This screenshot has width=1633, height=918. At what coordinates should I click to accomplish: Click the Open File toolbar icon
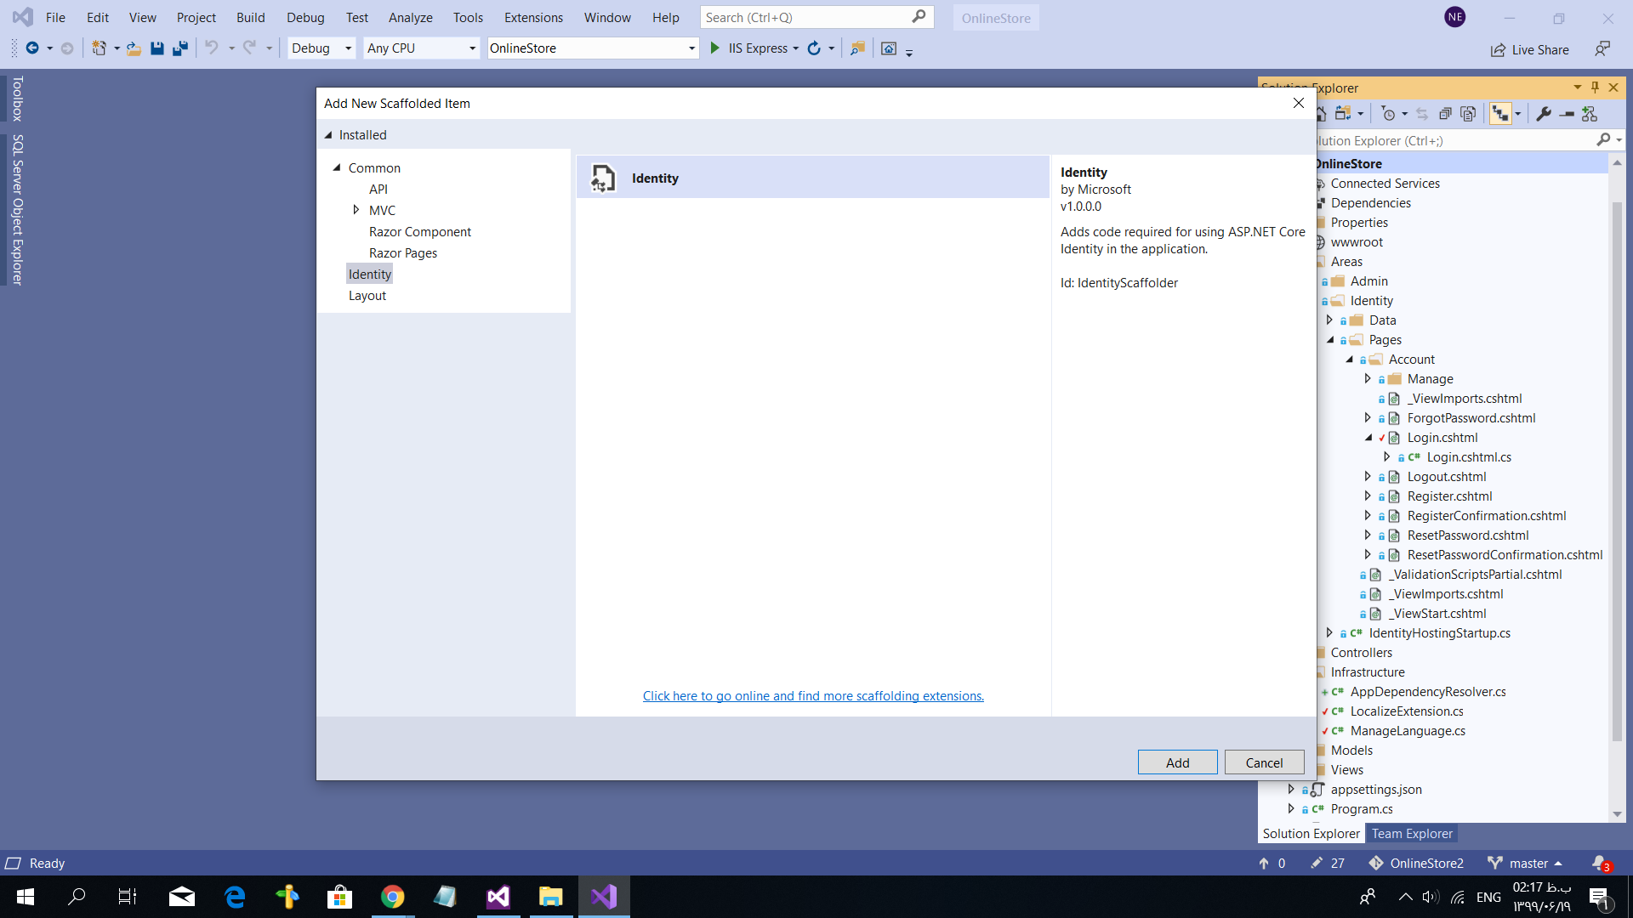[x=134, y=48]
